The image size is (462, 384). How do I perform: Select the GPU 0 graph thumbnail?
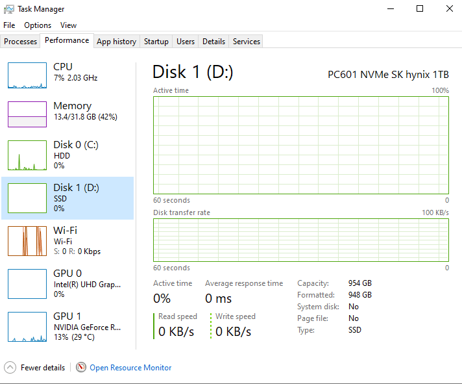pyautogui.click(x=27, y=284)
